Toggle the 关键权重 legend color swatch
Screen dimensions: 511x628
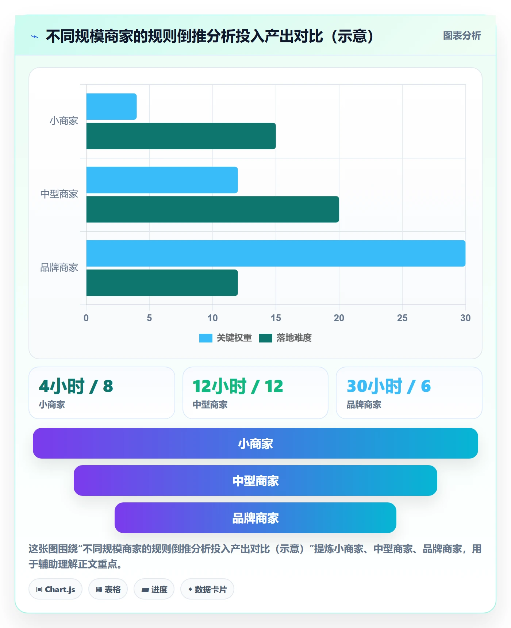(x=205, y=338)
